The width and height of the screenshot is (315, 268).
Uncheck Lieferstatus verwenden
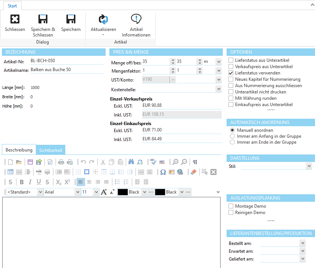pyautogui.click(x=231, y=73)
